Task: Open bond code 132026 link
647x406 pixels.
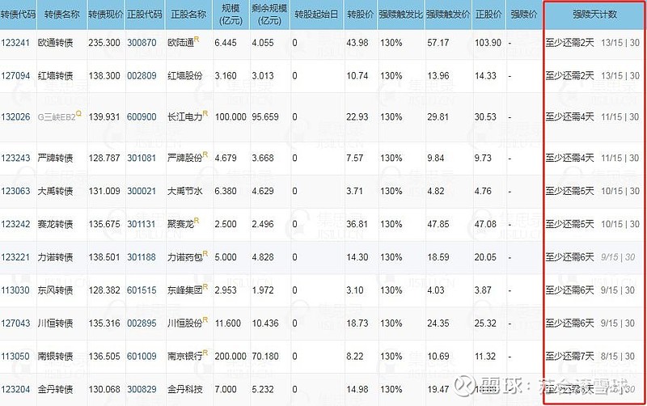Action: click(15, 117)
